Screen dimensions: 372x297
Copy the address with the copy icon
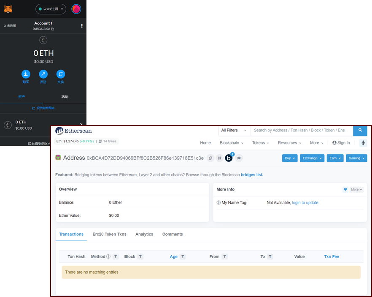(x=210, y=158)
